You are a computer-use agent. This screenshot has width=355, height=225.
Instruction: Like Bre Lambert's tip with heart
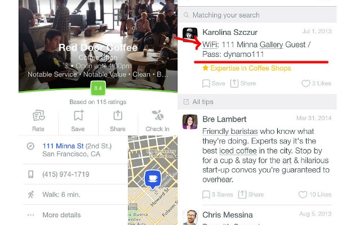tap(303, 195)
